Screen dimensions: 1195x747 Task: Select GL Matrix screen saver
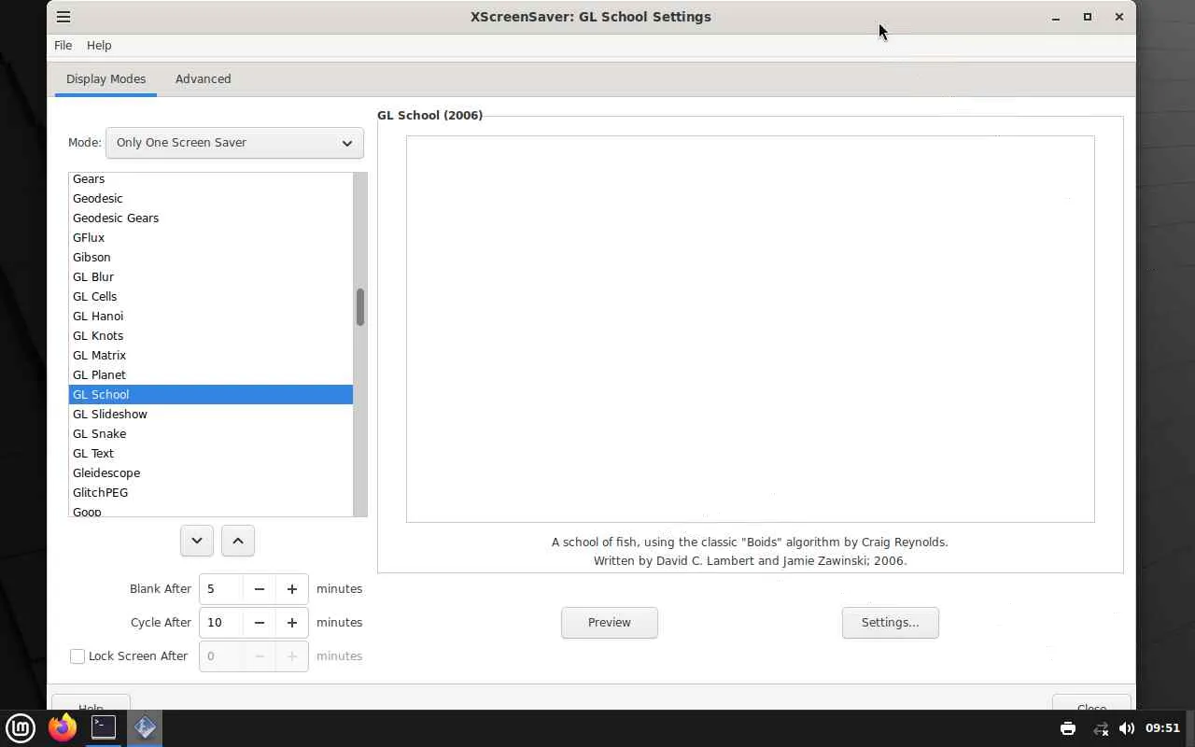click(x=211, y=356)
